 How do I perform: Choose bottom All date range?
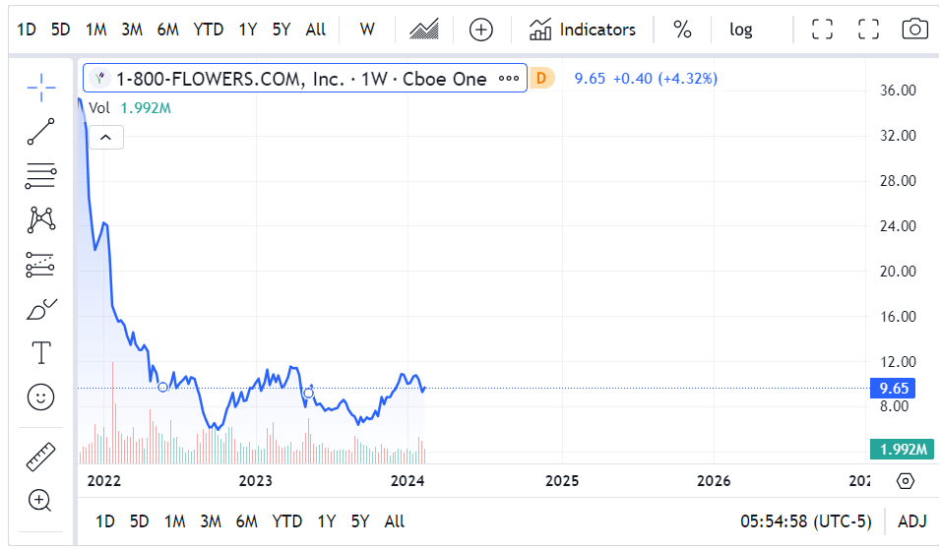[x=395, y=521]
